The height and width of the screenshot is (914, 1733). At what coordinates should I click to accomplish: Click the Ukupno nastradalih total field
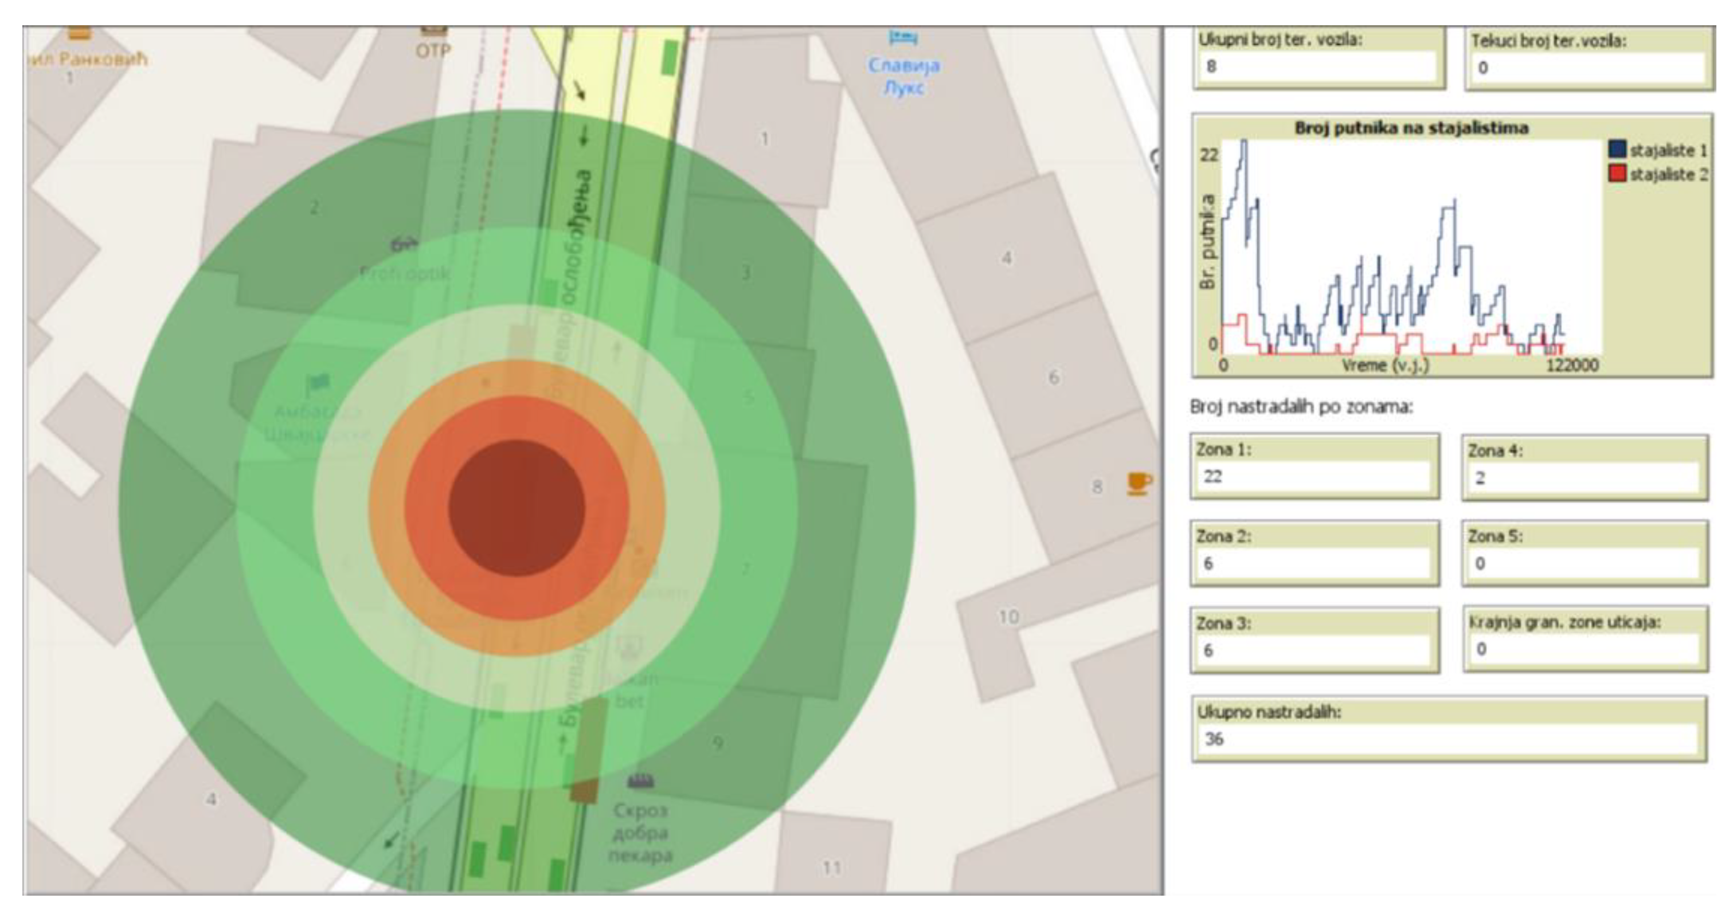(x=1446, y=739)
